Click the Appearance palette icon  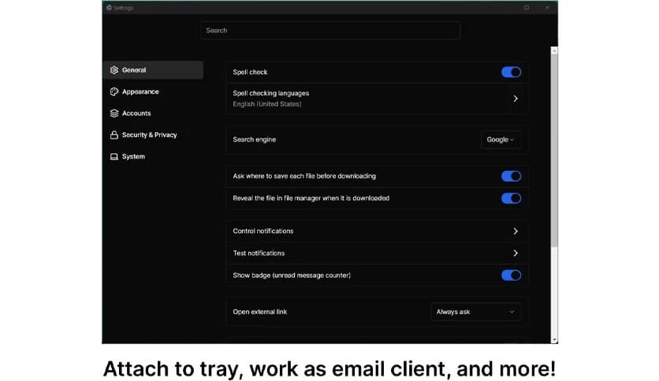(114, 92)
